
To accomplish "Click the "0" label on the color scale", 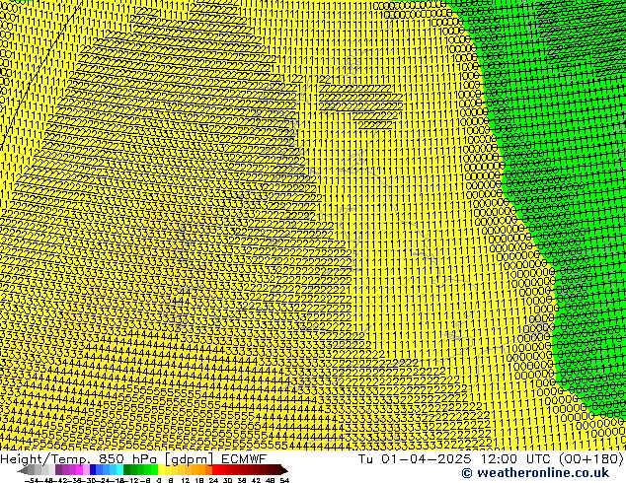I will pos(159,480).
